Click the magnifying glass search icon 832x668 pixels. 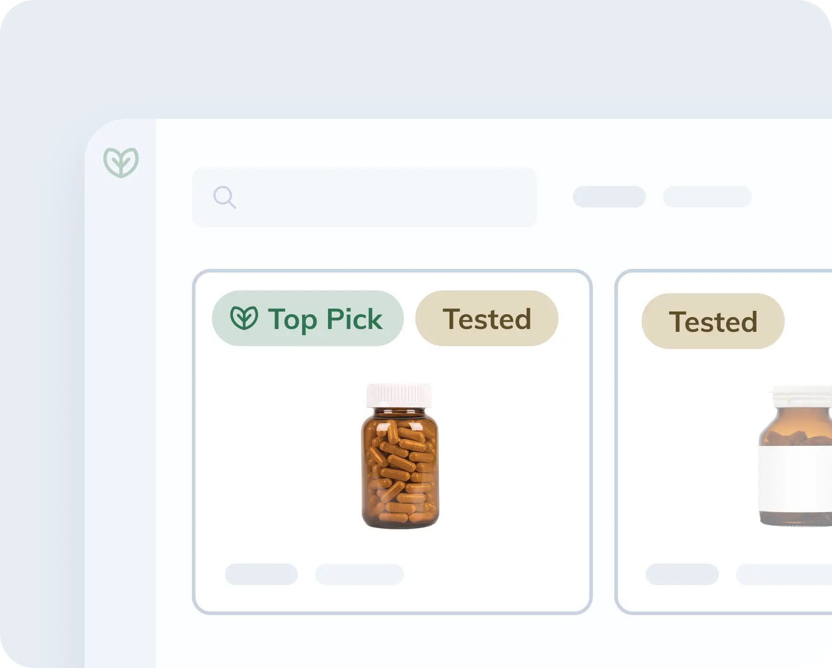(x=224, y=197)
